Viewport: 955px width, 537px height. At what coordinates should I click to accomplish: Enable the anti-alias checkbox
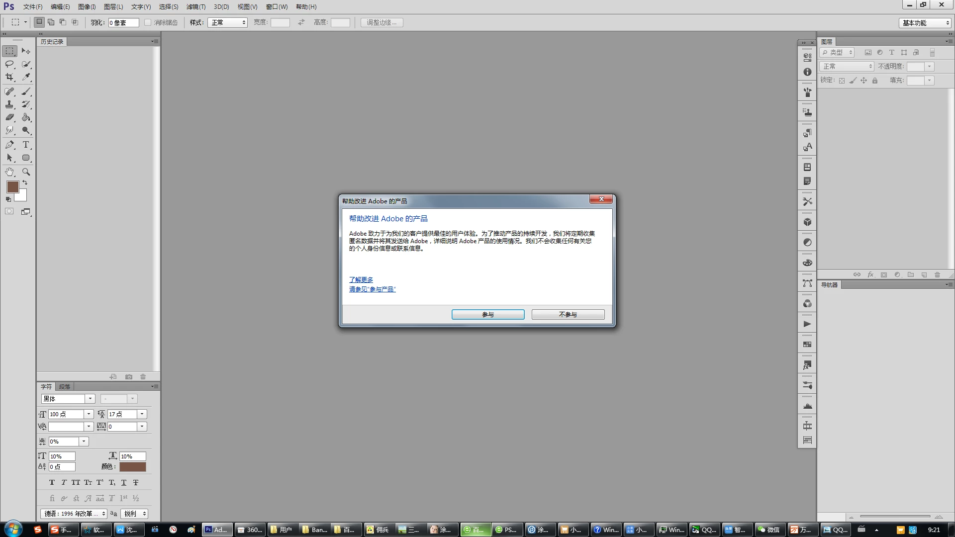pyautogui.click(x=148, y=22)
